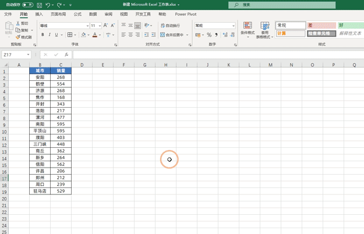Apply the gray 检查单元格 (Check Cell) style

[x=321, y=33]
